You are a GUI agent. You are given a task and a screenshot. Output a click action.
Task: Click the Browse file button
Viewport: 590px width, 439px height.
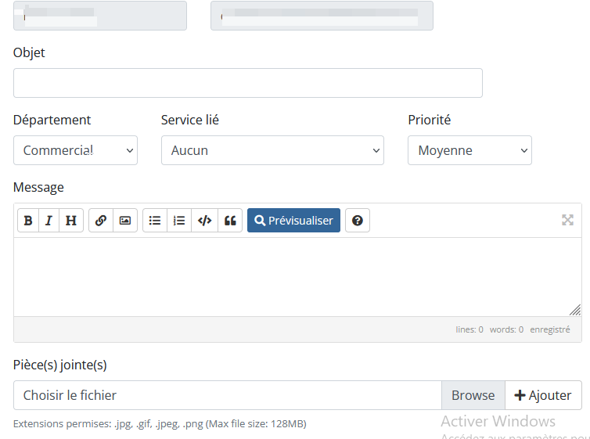(x=473, y=395)
